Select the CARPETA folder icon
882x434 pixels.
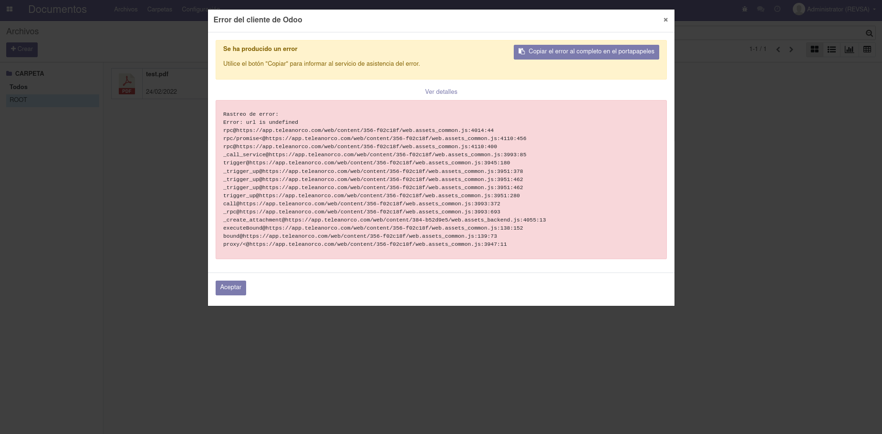click(9, 73)
